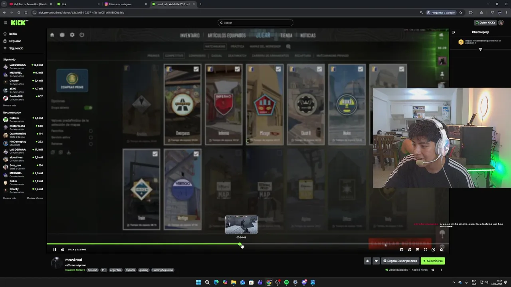Open the player settings gear
The width and height of the screenshot is (511, 287).
point(441,250)
